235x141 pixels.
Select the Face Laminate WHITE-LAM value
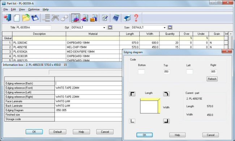[89, 101]
